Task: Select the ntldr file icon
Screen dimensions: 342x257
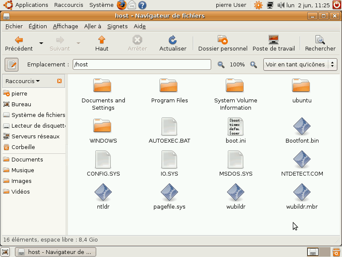Action: click(x=103, y=192)
